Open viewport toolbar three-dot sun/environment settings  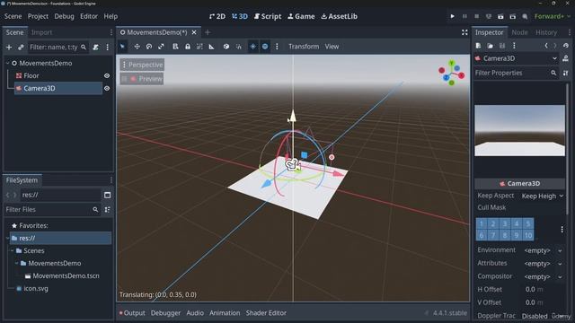tap(277, 47)
